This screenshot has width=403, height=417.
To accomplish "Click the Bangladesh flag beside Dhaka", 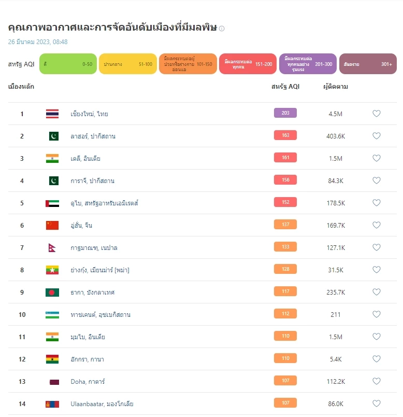I will 52,291.
